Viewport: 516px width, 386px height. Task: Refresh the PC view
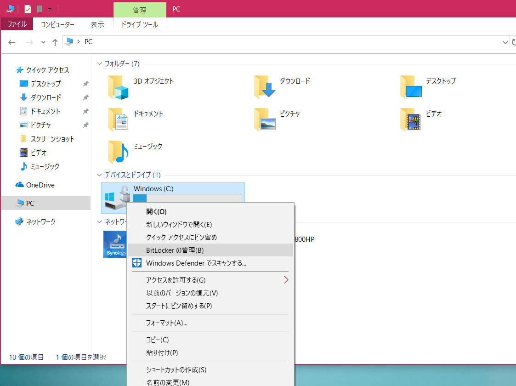(x=513, y=42)
